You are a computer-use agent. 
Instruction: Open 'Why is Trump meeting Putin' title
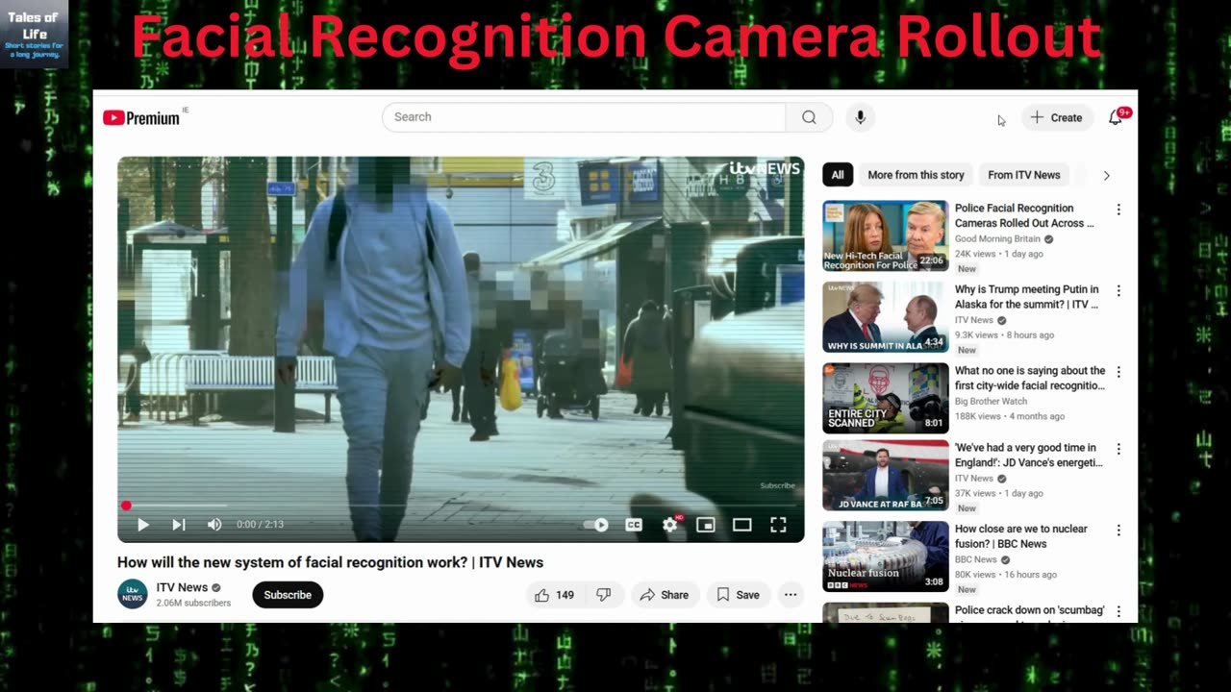(x=1027, y=297)
